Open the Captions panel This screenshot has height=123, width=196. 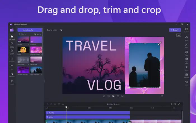[186, 29]
